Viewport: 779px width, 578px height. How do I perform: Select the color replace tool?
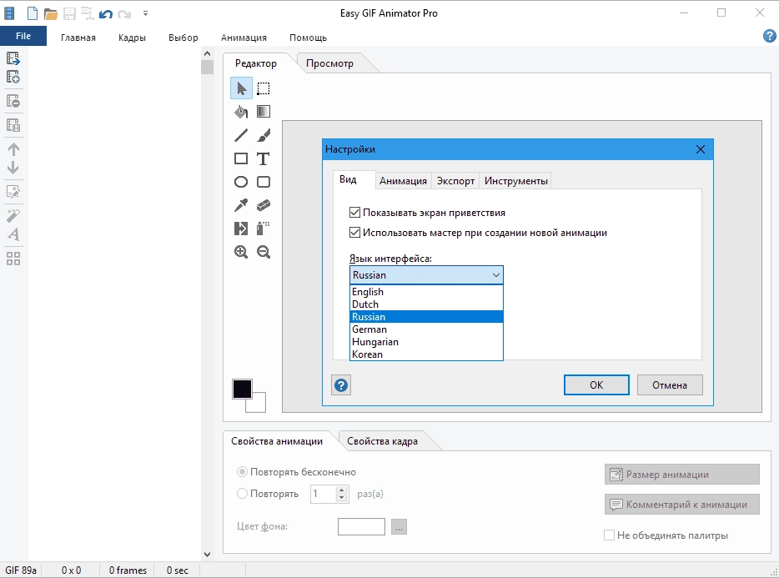click(x=241, y=229)
